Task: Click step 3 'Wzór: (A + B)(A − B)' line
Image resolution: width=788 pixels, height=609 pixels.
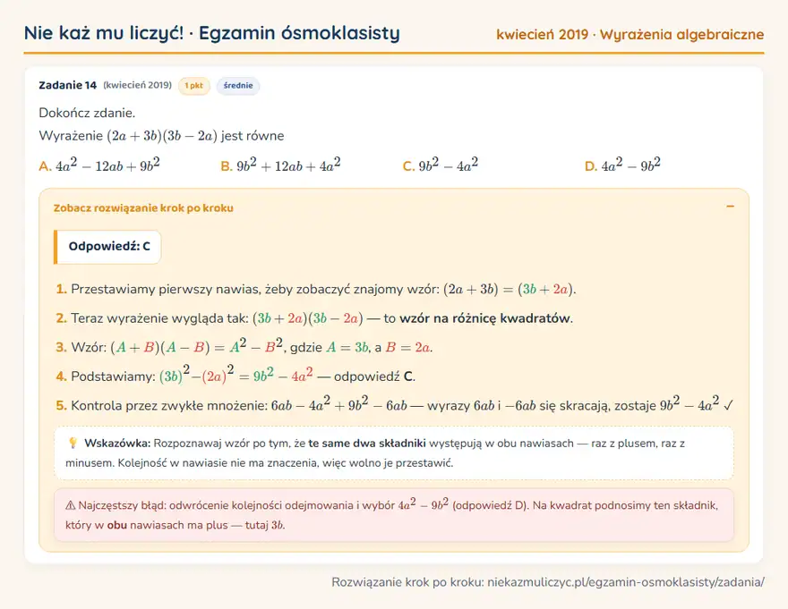Action: pyautogui.click(x=244, y=346)
